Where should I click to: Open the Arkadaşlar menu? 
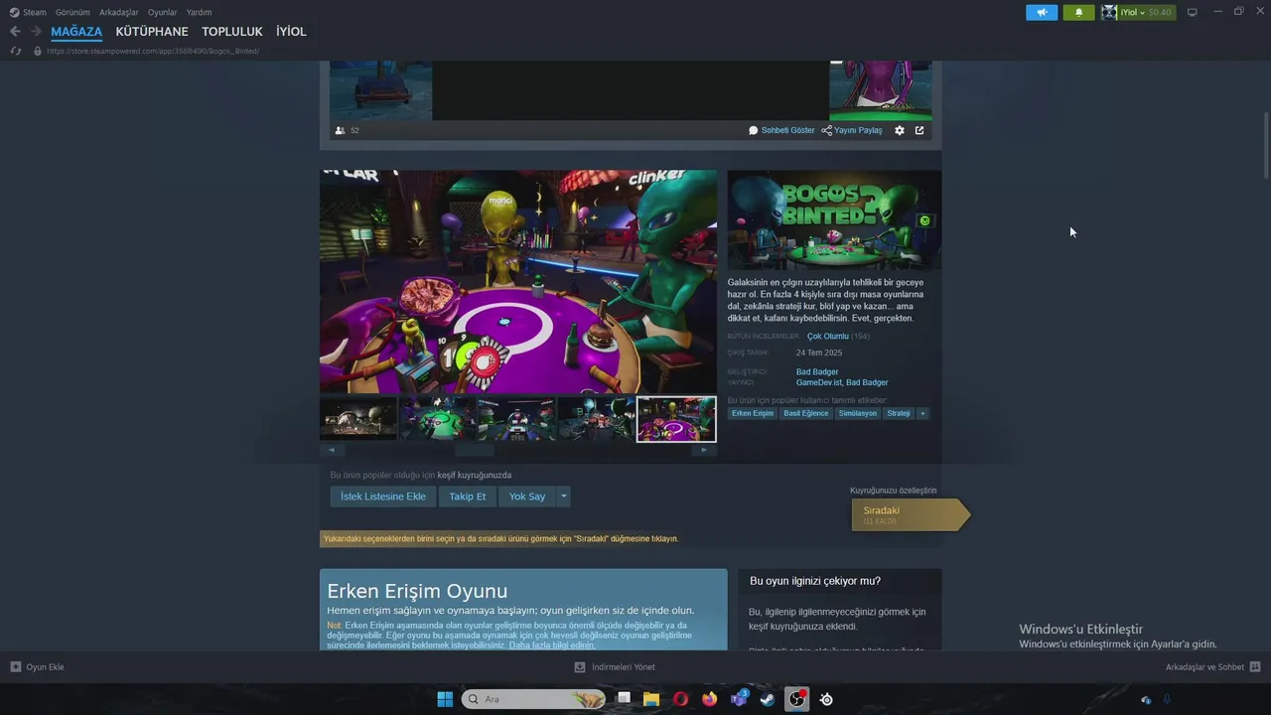point(119,12)
